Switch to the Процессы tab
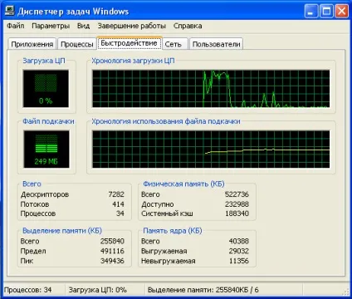The height and width of the screenshot is (299, 352). (x=76, y=44)
